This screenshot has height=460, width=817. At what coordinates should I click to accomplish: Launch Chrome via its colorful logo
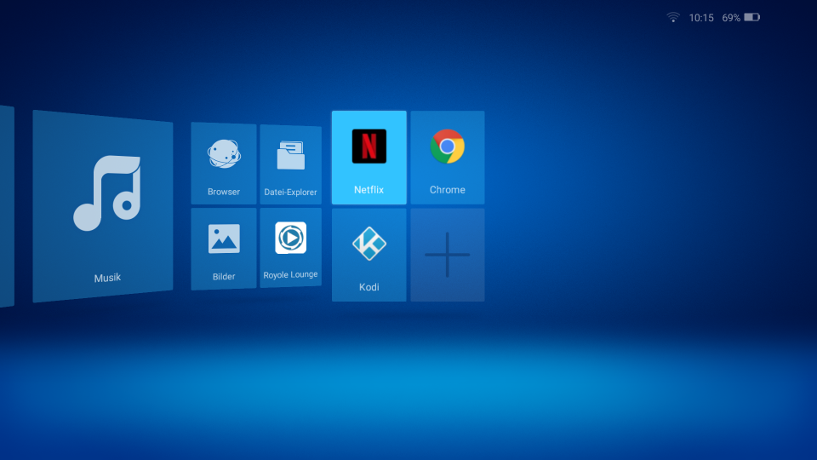click(447, 147)
